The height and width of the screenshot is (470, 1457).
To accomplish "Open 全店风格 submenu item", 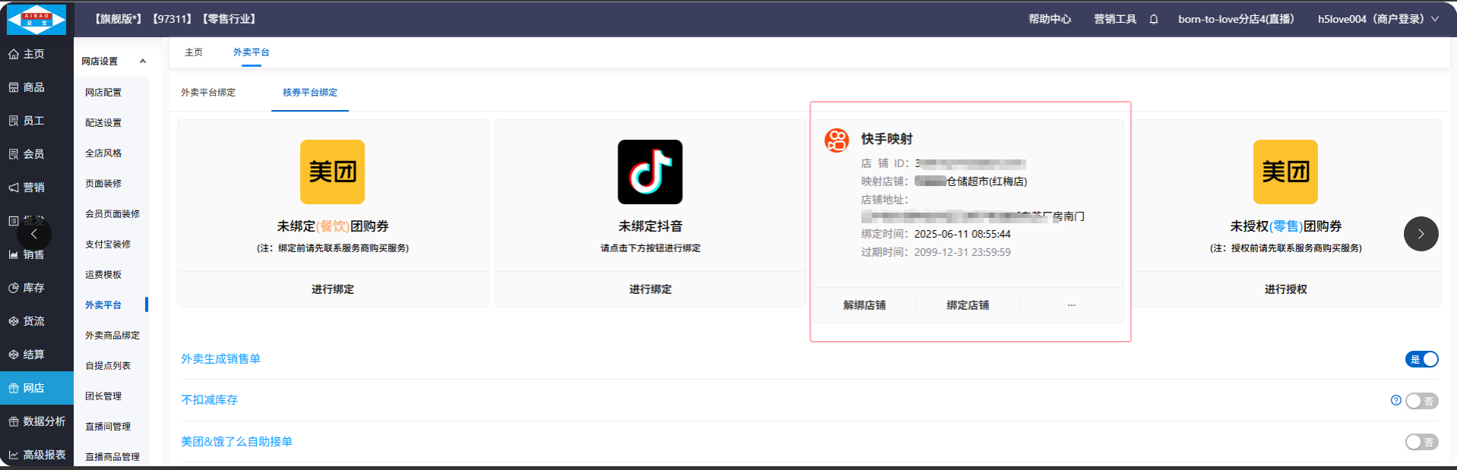I will [x=103, y=153].
